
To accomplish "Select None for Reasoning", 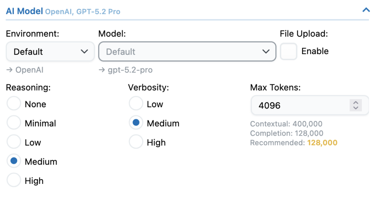I will [x=14, y=104].
